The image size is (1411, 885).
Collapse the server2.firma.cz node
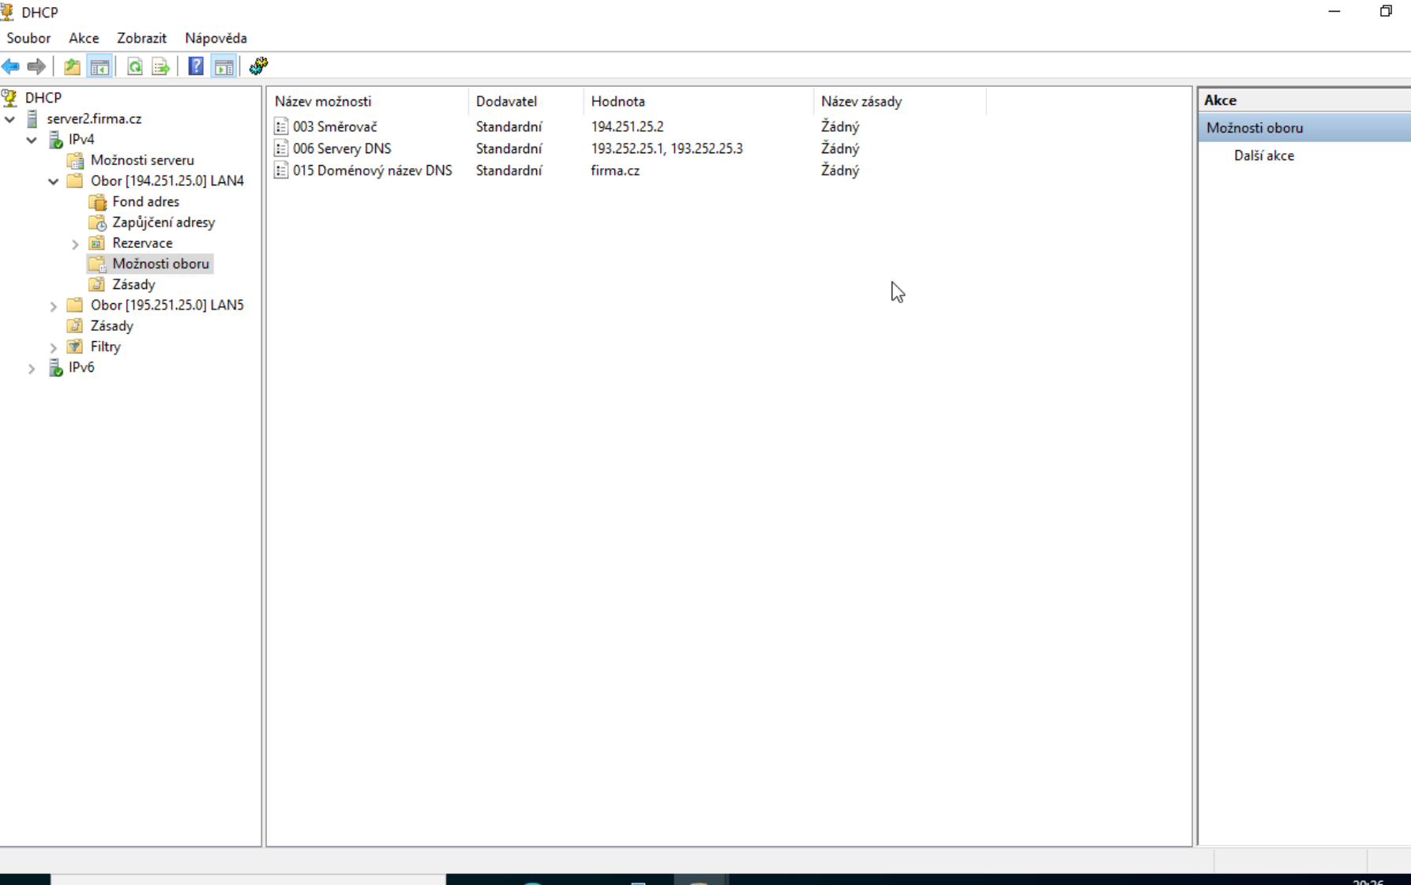tap(10, 119)
